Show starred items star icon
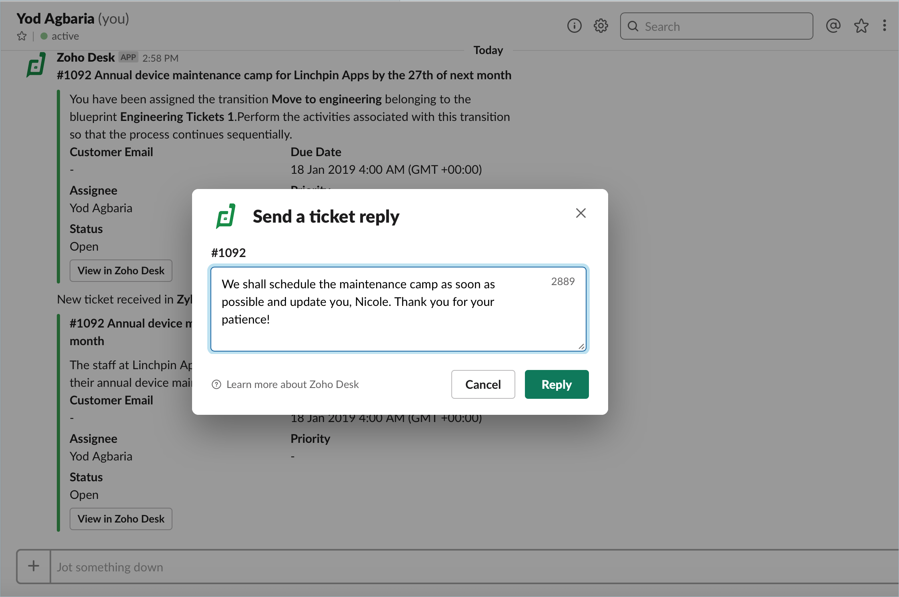The image size is (899, 597). (x=861, y=26)
